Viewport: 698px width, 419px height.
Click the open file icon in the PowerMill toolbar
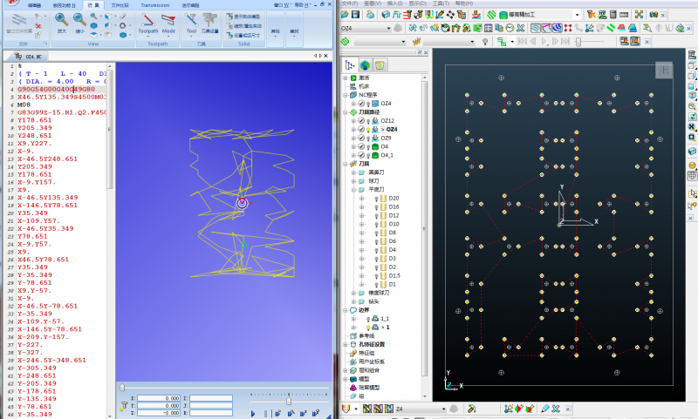(345, 15)
